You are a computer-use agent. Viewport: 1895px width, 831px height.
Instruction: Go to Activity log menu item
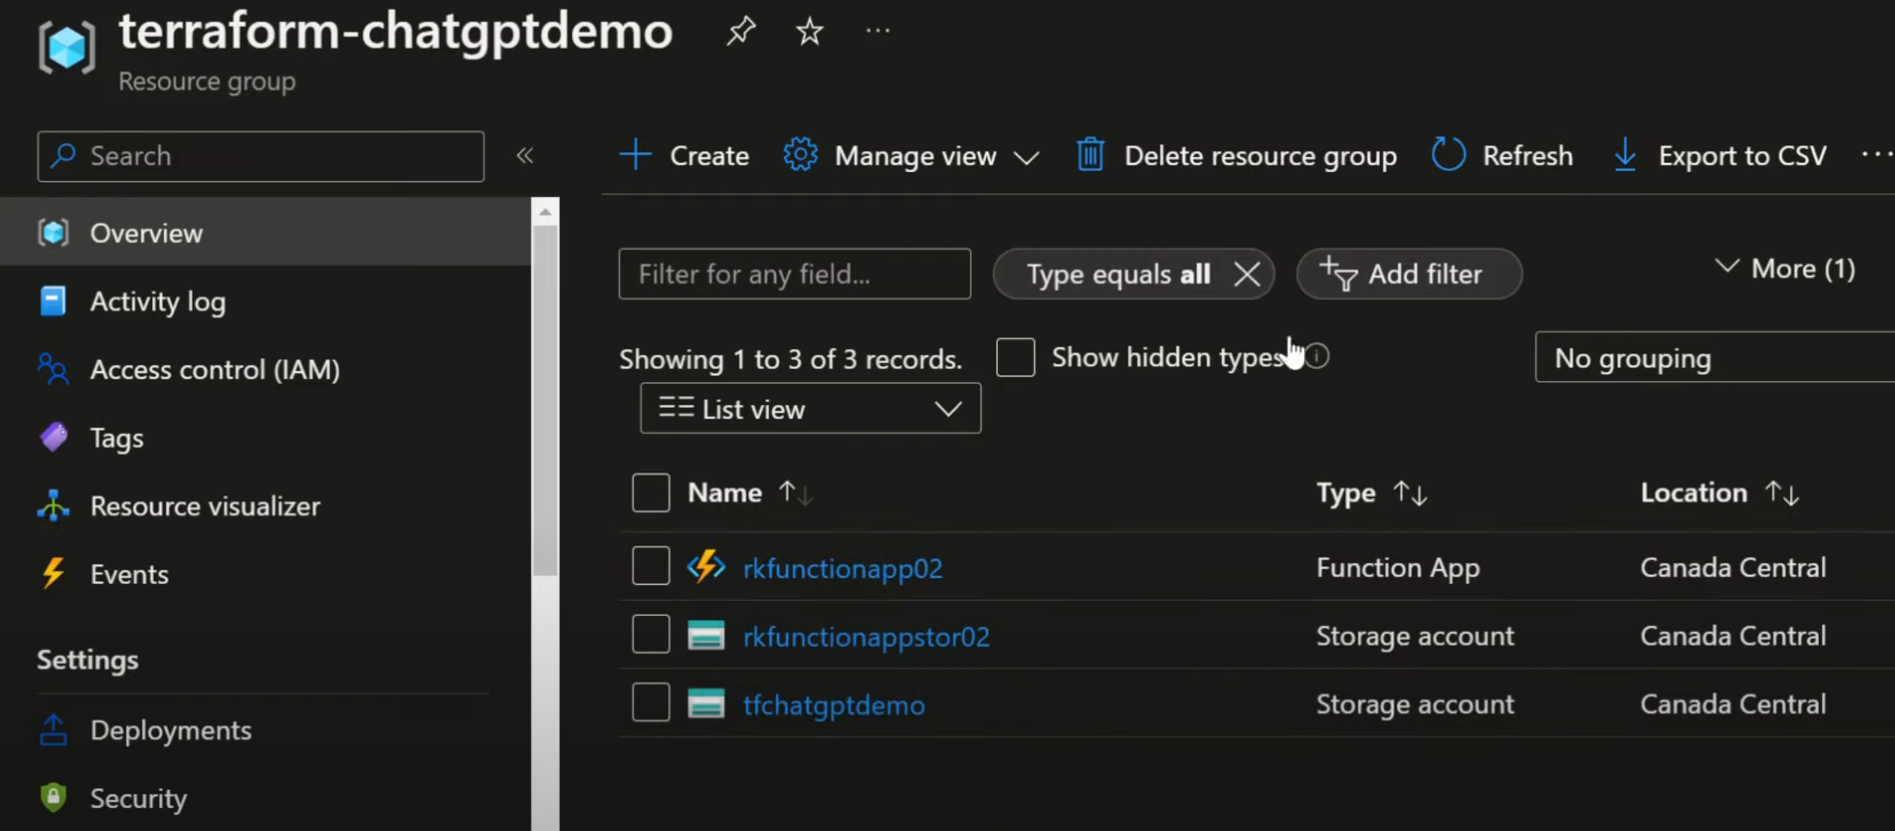(157, 302)
